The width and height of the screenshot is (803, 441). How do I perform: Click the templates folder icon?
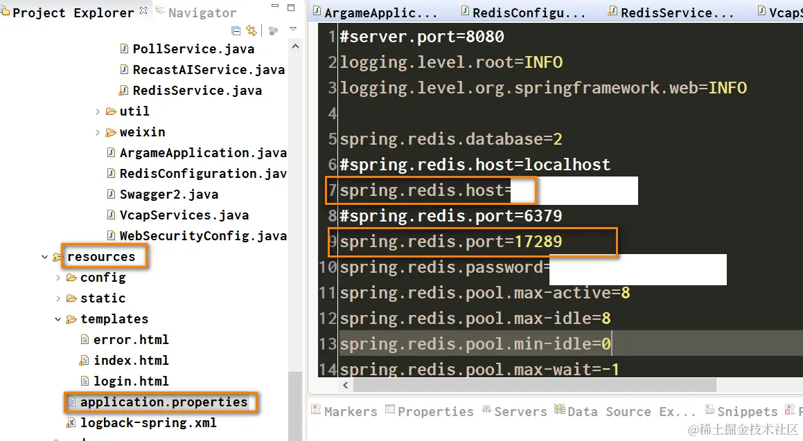(x=71, y=319)
